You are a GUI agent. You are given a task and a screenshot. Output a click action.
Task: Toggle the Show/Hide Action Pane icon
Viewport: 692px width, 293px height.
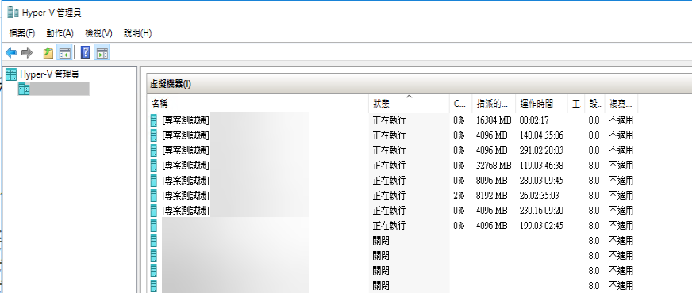(x=102, y=53)
